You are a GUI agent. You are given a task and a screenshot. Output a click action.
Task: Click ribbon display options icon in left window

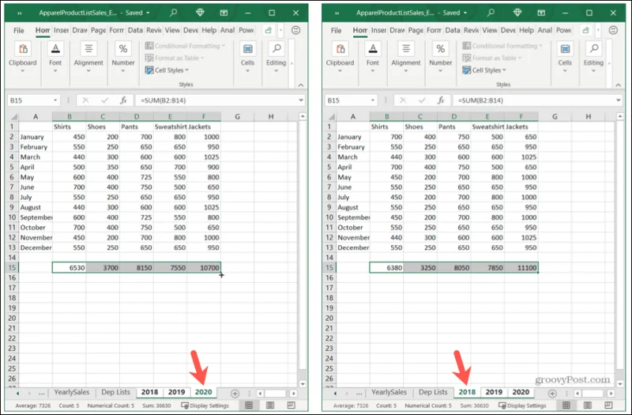[x=224, y=13]
